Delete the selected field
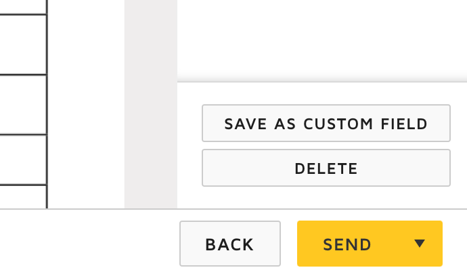The image size is (467, 272). [326, 168]
